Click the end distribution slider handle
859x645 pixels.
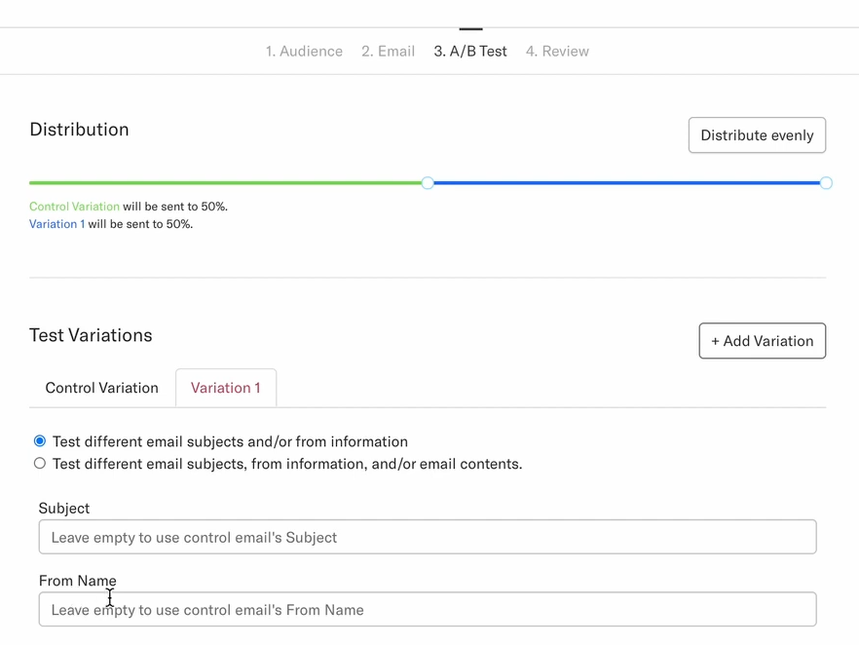826,183
